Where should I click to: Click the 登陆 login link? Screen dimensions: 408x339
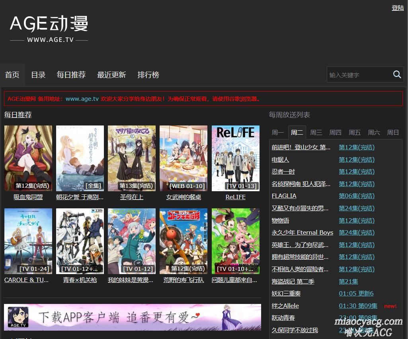(x=398, y=8)
